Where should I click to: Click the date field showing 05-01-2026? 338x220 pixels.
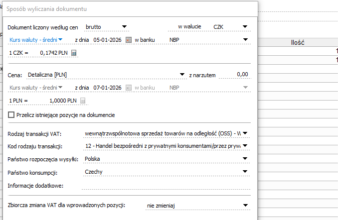point(107,39)
